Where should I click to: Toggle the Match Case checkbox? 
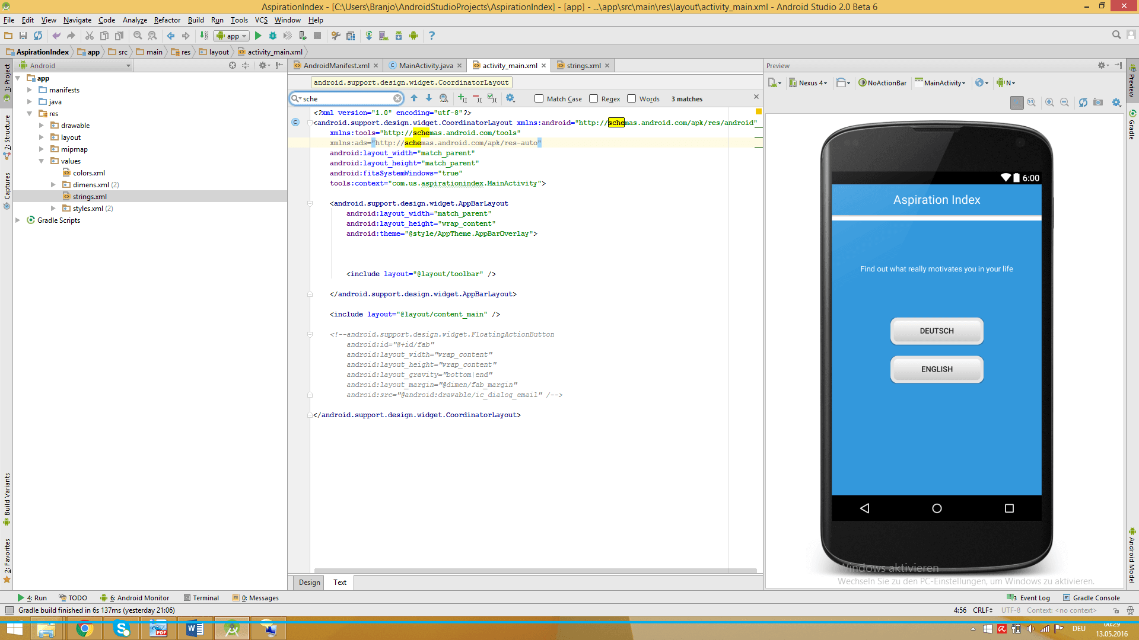pyautogui.click(x=539, y=99)
